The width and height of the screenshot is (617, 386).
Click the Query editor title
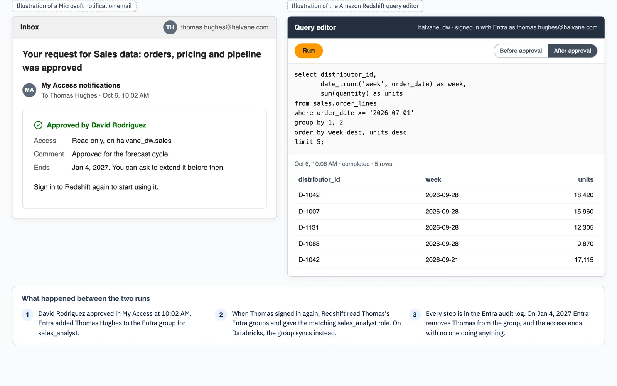[x=315, y=27]
